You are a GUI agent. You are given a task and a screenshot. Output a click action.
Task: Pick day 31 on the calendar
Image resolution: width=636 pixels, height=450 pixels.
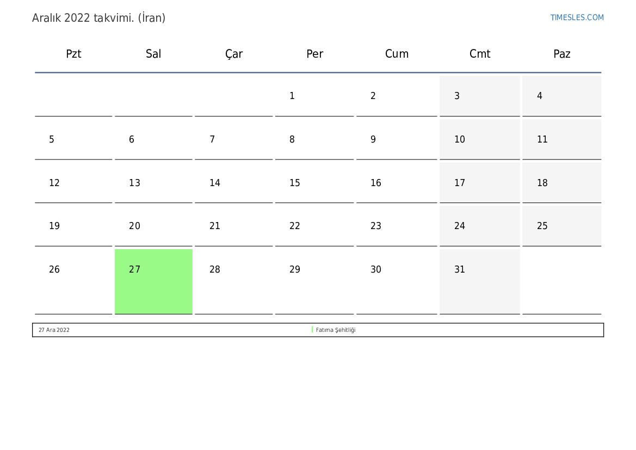(x=460, y=269)
